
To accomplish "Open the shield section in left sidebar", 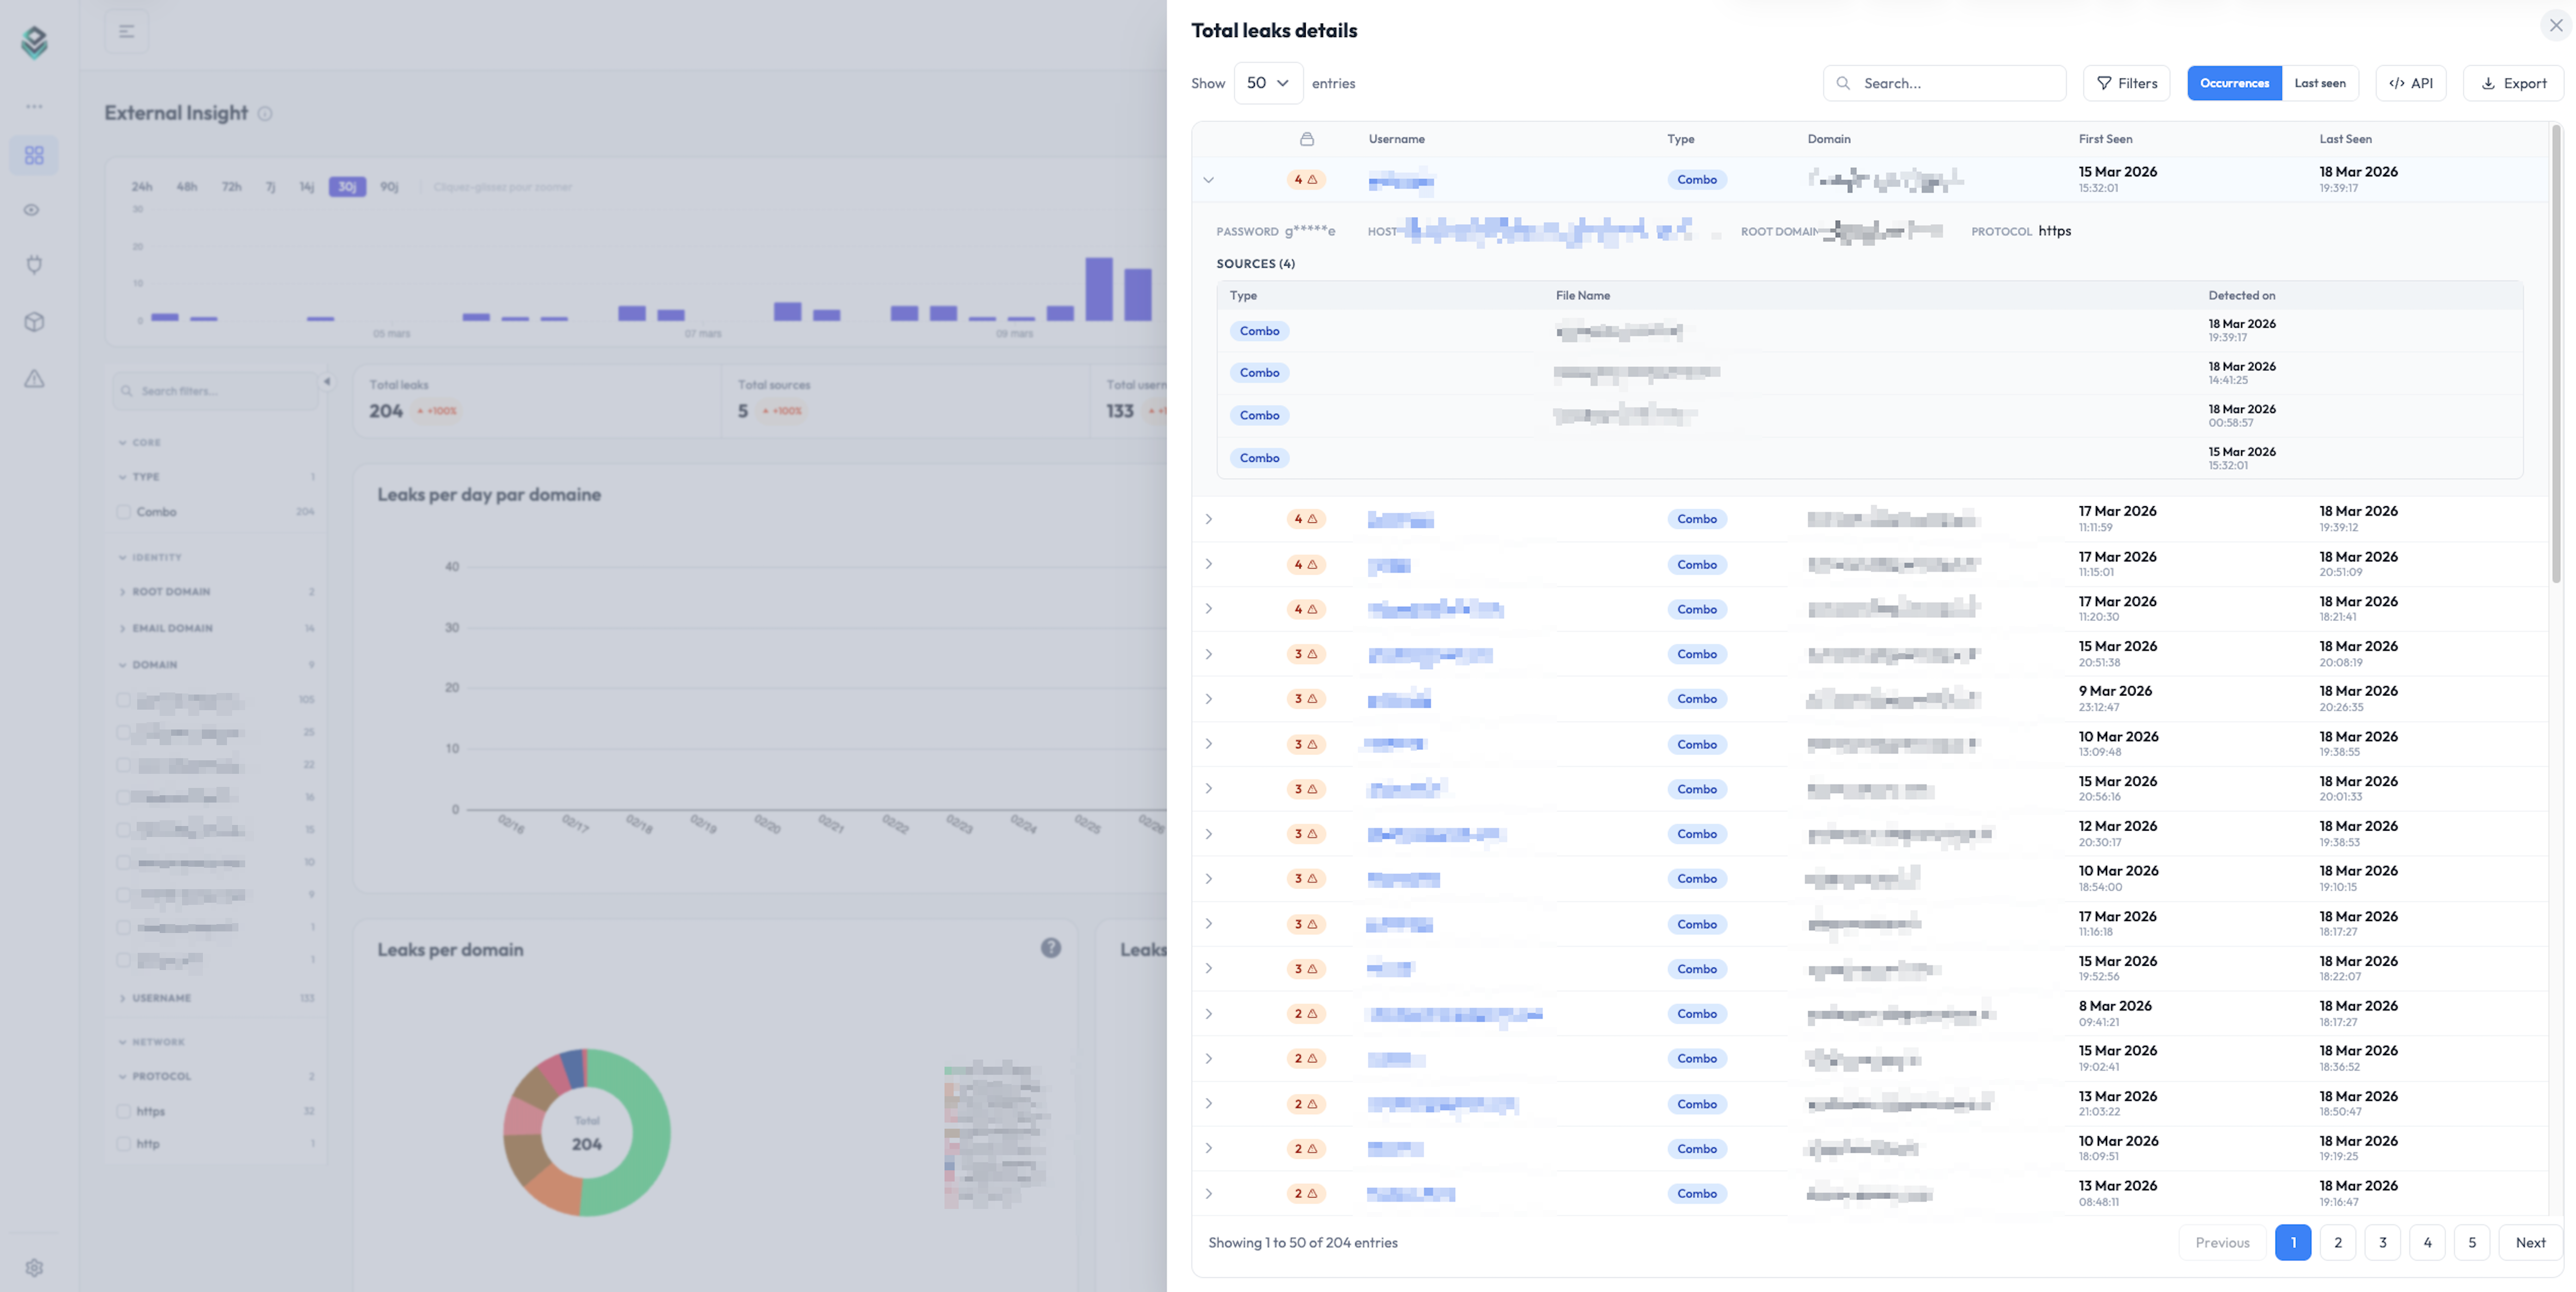I will click(x=34, y=265).
